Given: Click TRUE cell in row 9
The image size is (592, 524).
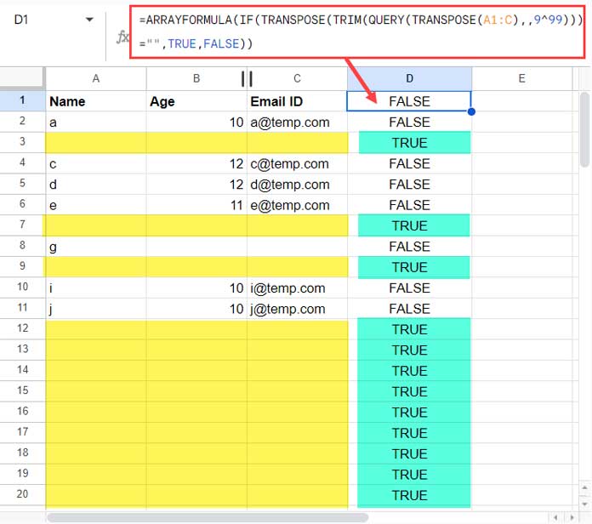Looking at the screenshot, I should (x=409, y=267).
